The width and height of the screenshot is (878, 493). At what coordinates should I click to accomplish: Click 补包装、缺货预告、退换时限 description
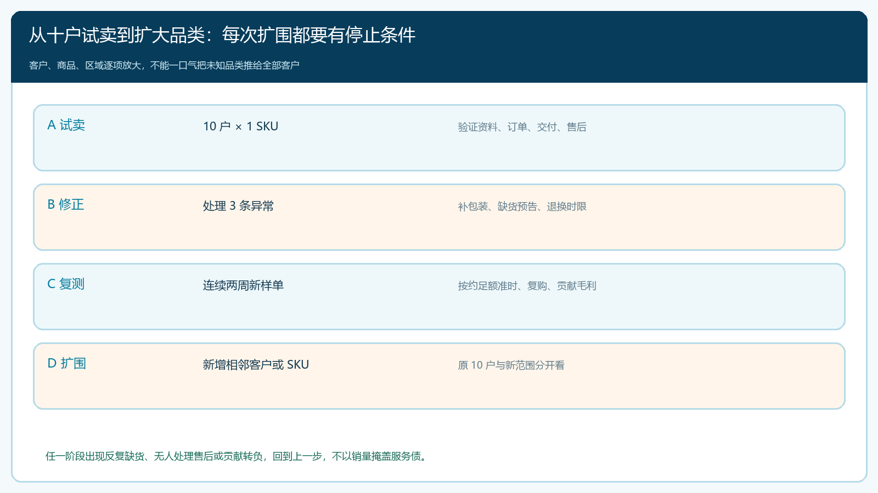coord(522,207)
